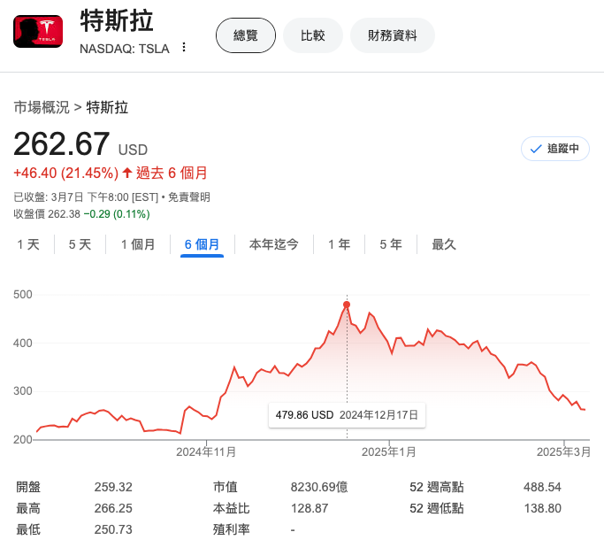Select the 5 天 time range
This screenshot has width=604, height=540.
pos(80,244)
